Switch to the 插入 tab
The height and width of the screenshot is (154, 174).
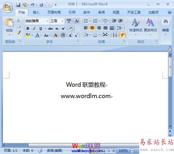pyautogui.click(x=36, y=12)
